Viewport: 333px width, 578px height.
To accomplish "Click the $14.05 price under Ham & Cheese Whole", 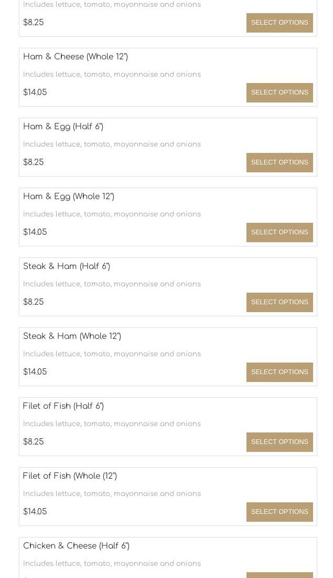I will click(35, 92).
